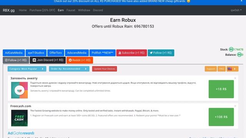Dismiss the discount announcement banner
The width and height of the screenshot is (246, 138).
[x=241, y=1]
